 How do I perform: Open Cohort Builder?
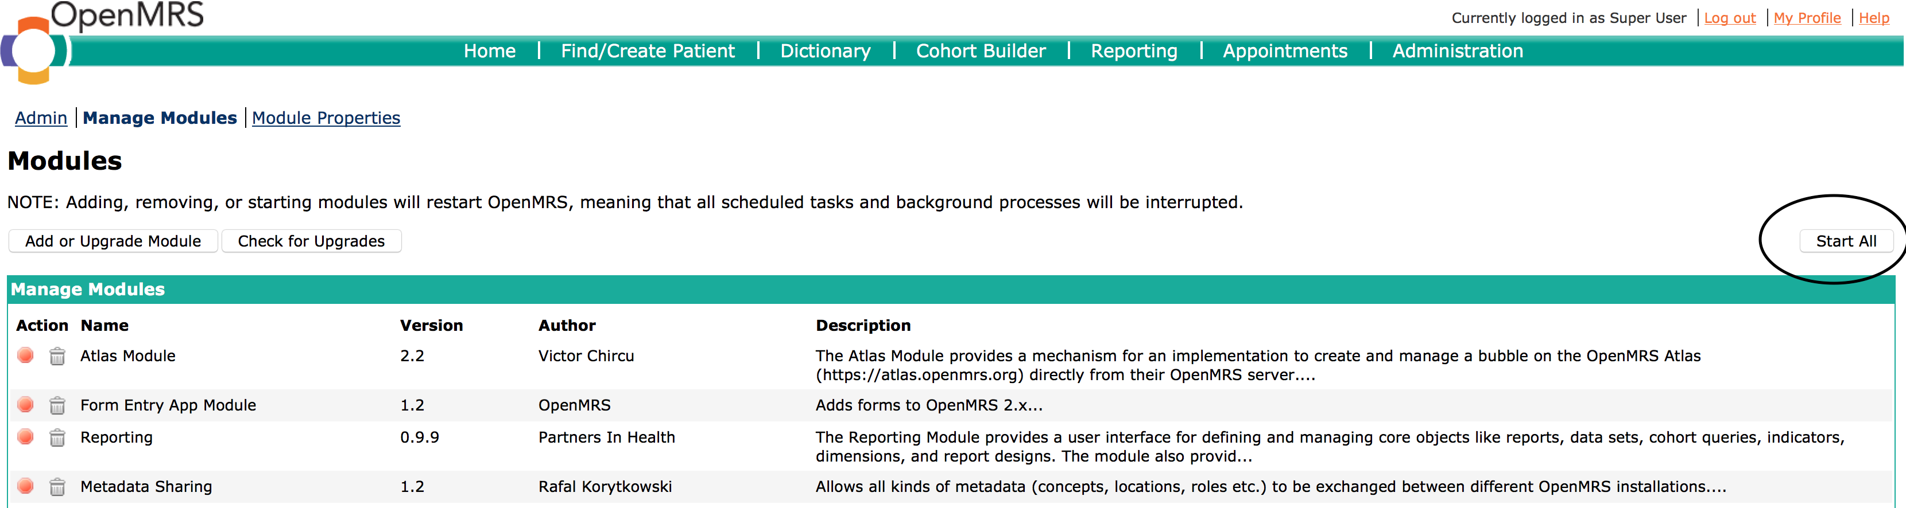pyautogui.click(x=981, y=51)
